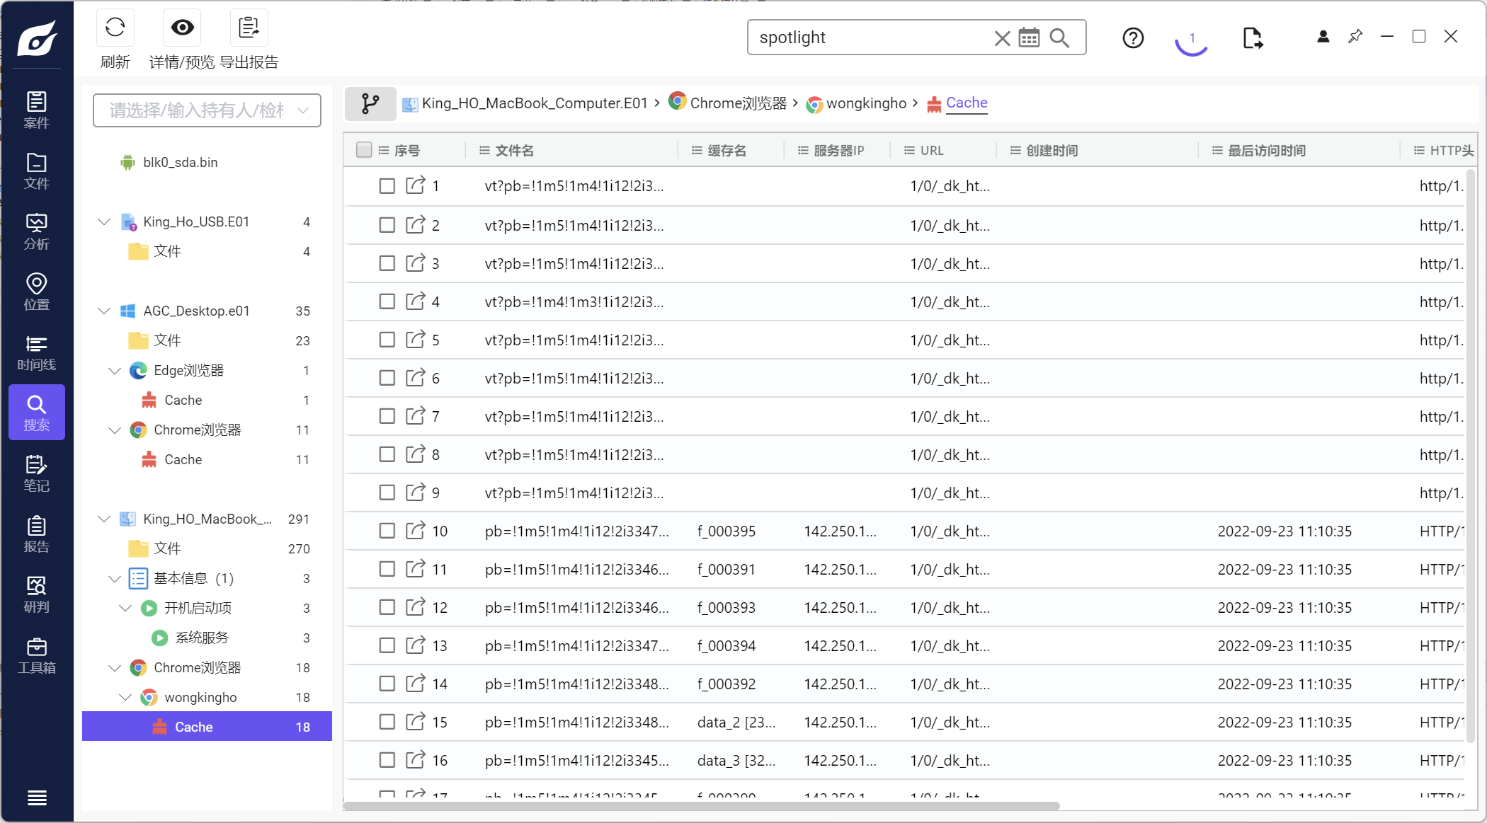Click the 导出报告 export report icon
The width and height of the screenshot is (1487, 823).
click(x=249, y=28)
